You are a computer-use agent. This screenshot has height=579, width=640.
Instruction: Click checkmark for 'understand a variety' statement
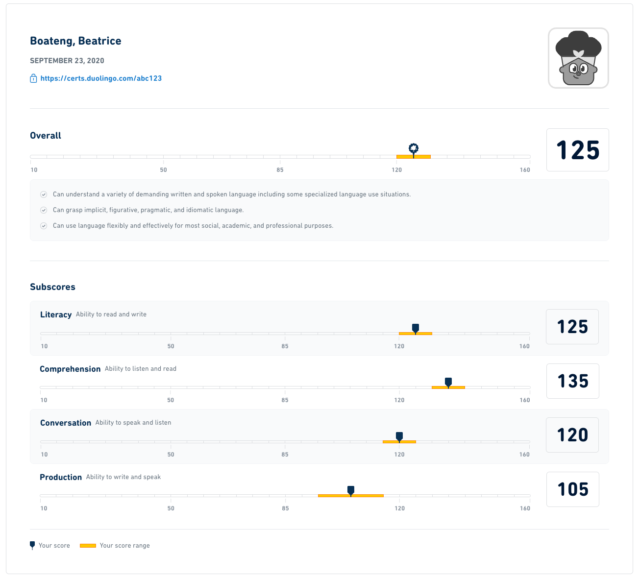(x=44, y=194)
